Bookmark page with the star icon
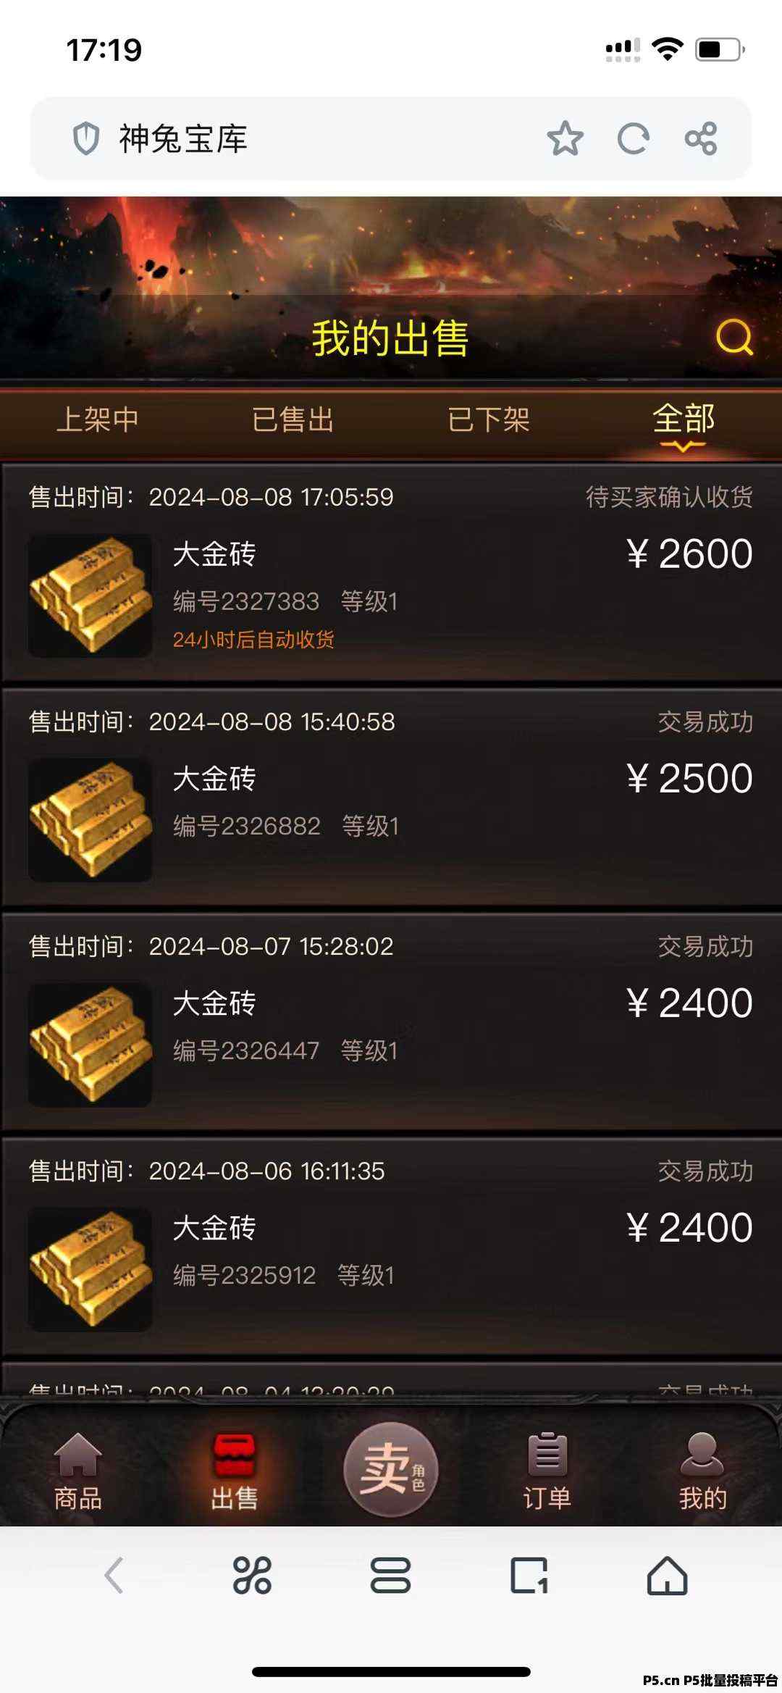Viewport: 782px width, 1693px height. 565,138
